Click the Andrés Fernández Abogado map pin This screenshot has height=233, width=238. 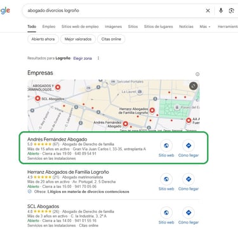tap(126, 124)
